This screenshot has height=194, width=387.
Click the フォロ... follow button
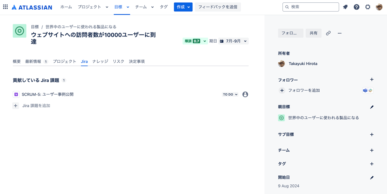(x=291, y=33)
